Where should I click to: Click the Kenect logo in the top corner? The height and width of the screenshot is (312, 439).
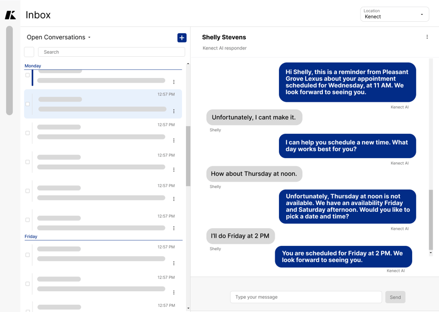coord(9,14)
